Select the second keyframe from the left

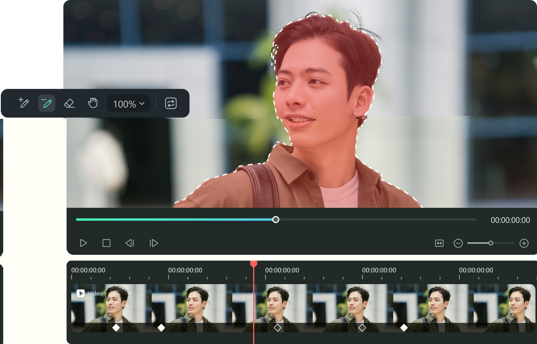point(161,328)
